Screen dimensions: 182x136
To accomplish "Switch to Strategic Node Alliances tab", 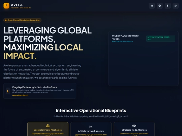I will [134, 129].
